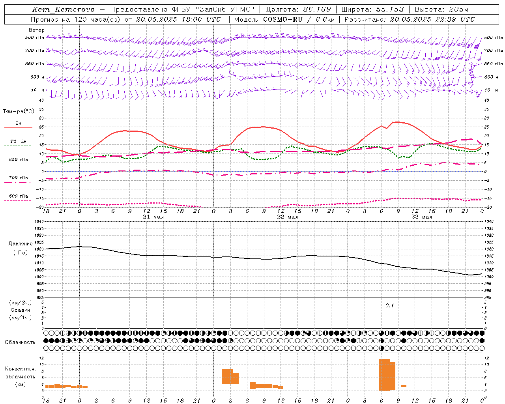This screenshot has height=404, width=505.
Task: Click the (мм/3ч.) unit label
Action: pyautogui.click(x=21, y=303)
